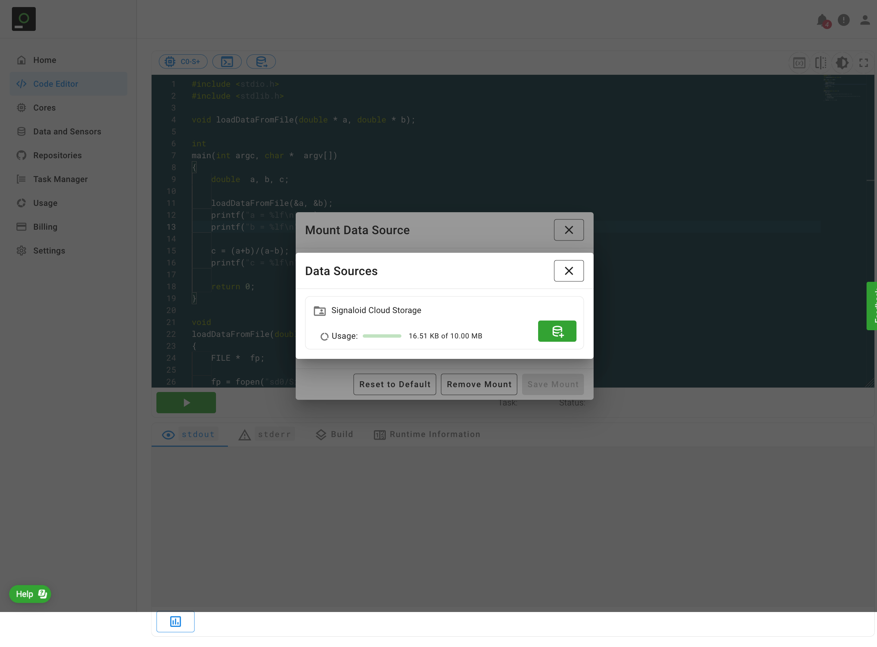This screenshot has height=647, width=877.
Task: Click the mount storage green button
Action: [557, 331]
